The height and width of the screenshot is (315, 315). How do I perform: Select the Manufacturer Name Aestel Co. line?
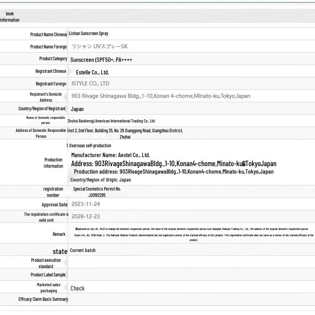pyautogui.click(x=111, y=155)
